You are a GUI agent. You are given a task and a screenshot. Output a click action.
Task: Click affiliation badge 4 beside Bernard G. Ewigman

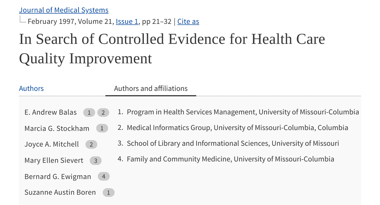(103, 177)
